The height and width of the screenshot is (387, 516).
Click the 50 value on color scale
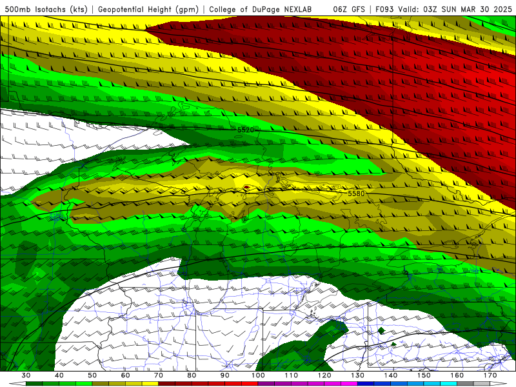point(92,375)
